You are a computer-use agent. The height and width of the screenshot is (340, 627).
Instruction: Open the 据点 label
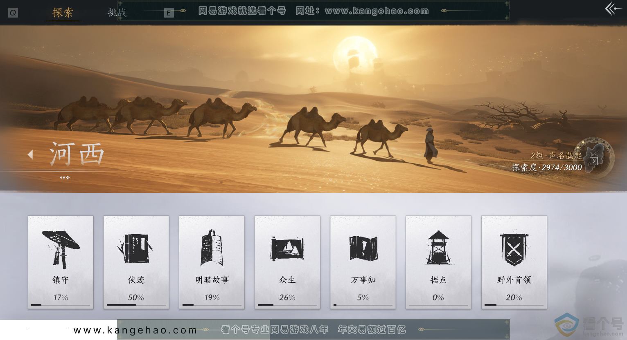pyautogui.click(x=438, y=280)
